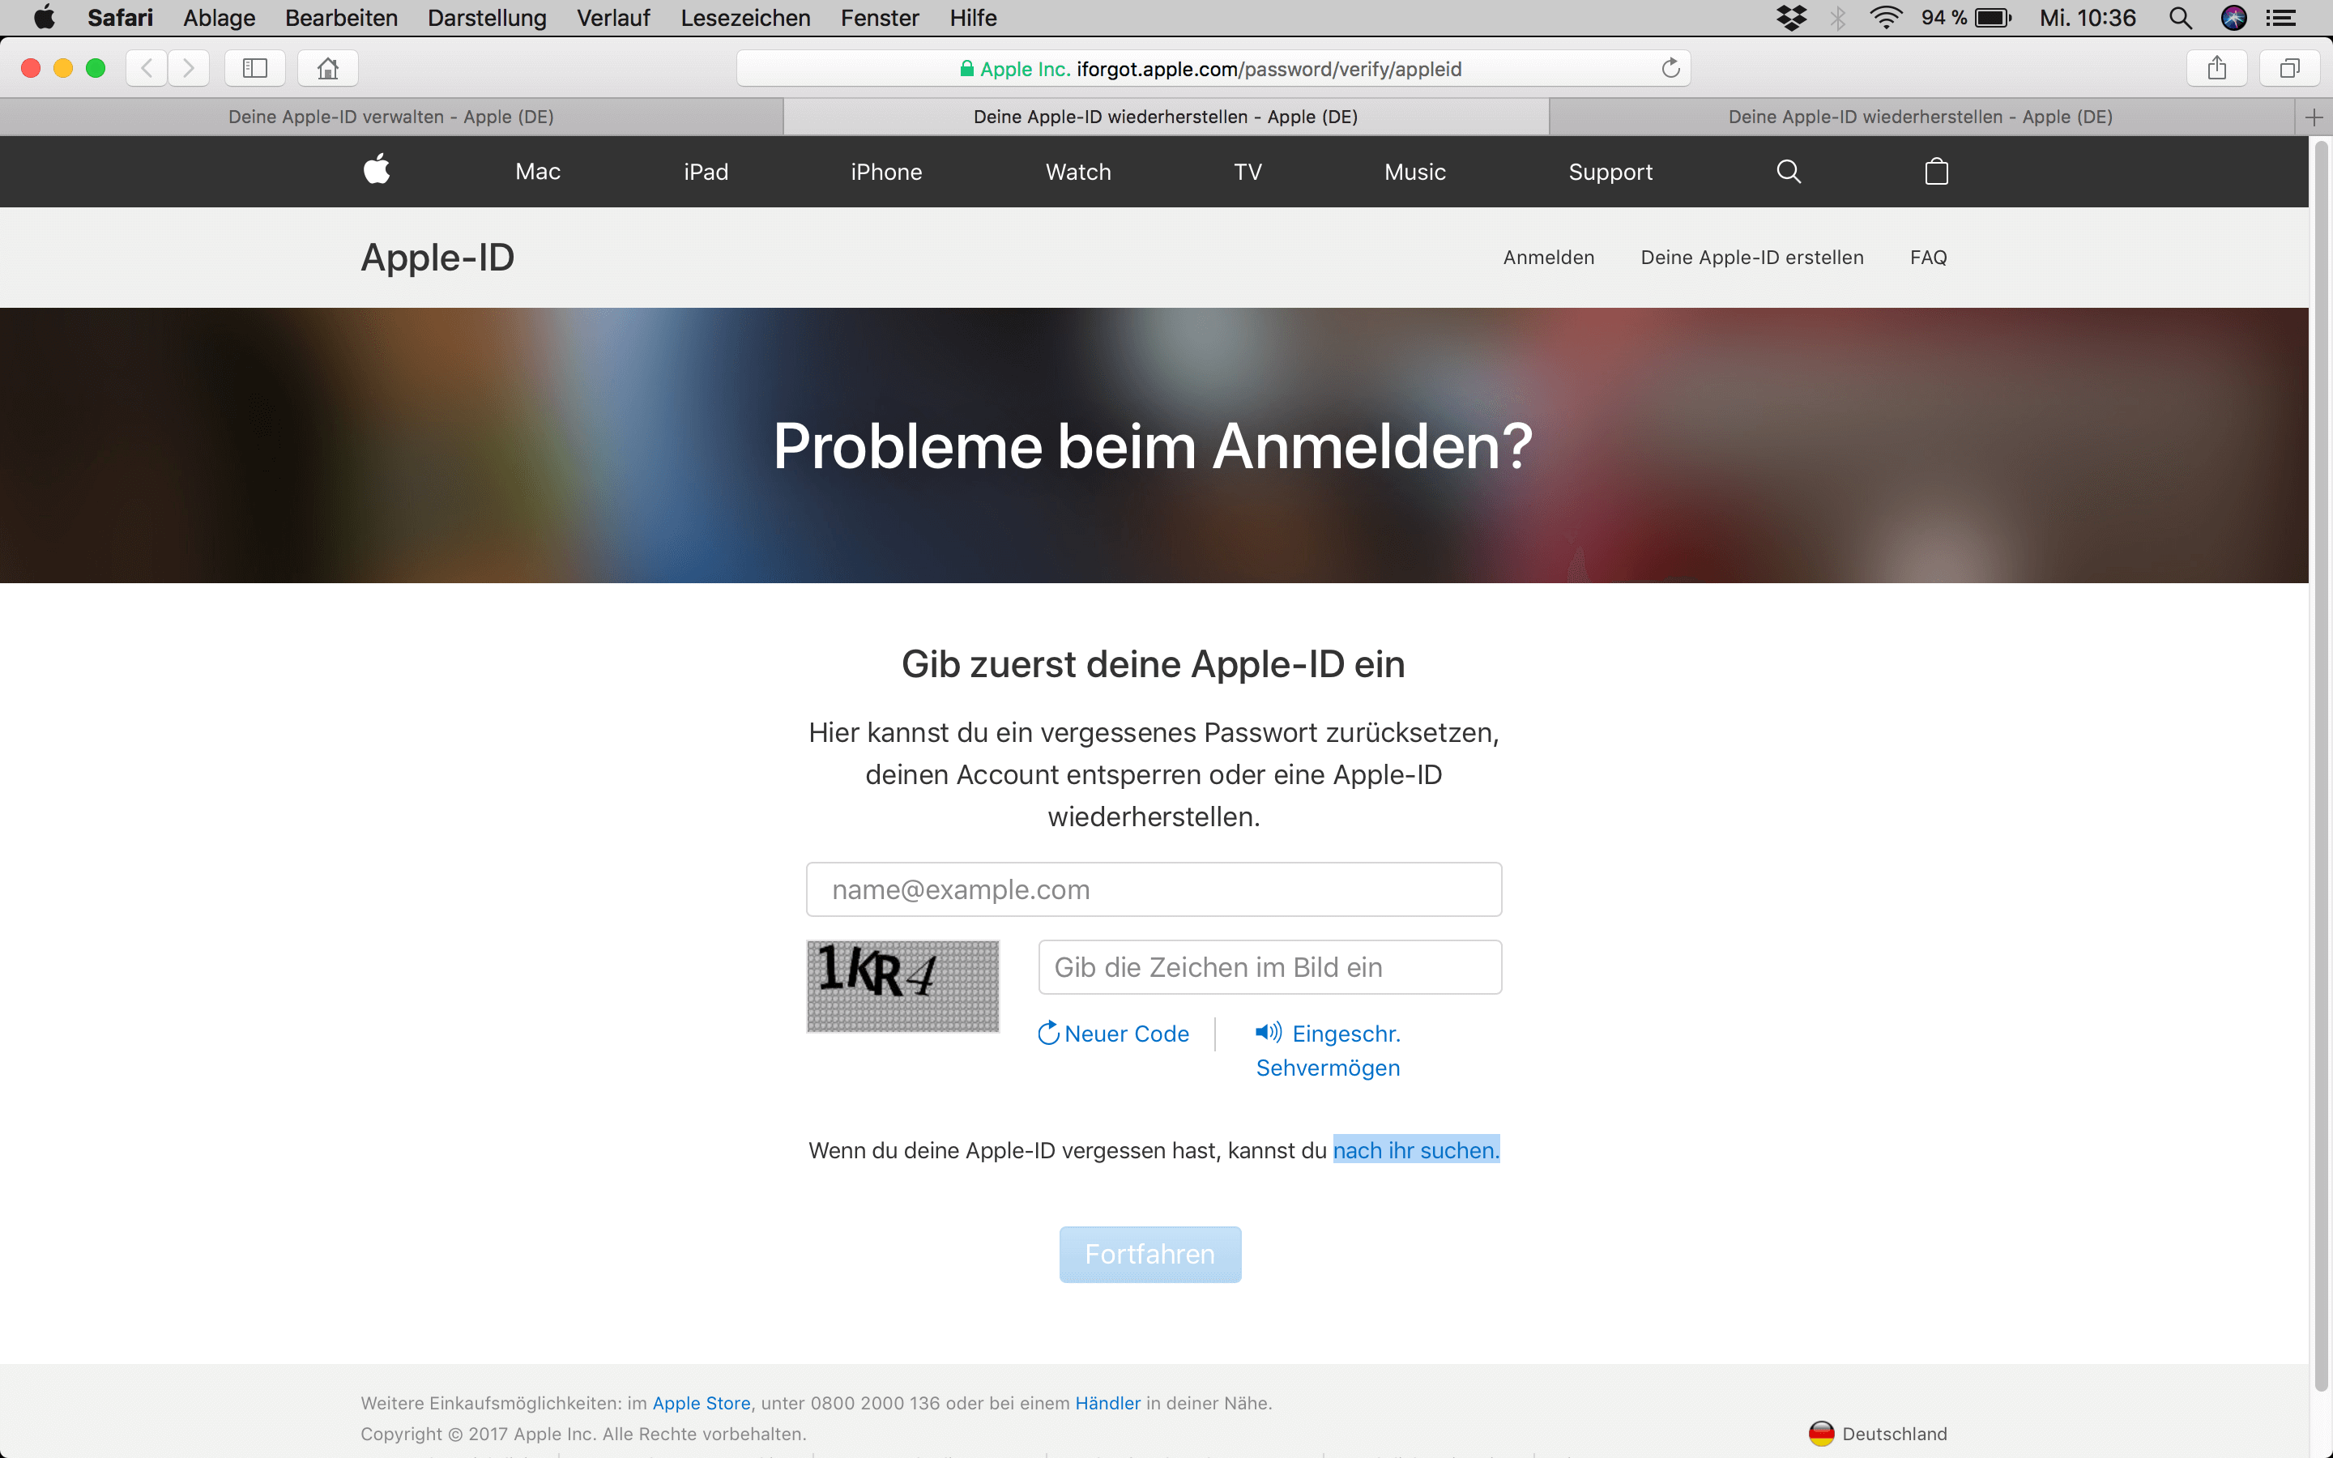This screenshot has height=1458, width=2333.
Task: Open Spotlight search in menu bar
Action: 2180,17
